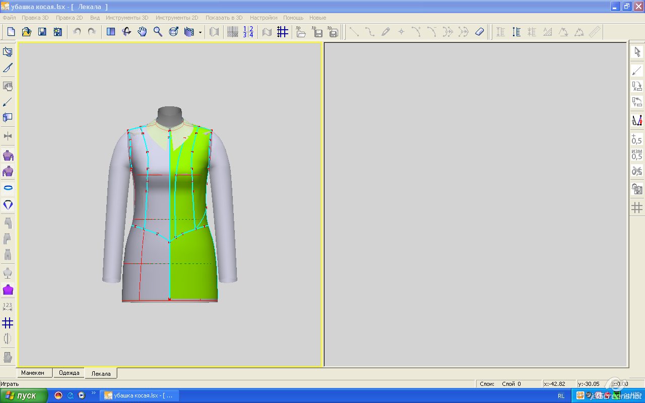Click the 1234 four-view layout icon
This screenshot has height=403, width=645.
pyautogui.click(x=248, y=32)
